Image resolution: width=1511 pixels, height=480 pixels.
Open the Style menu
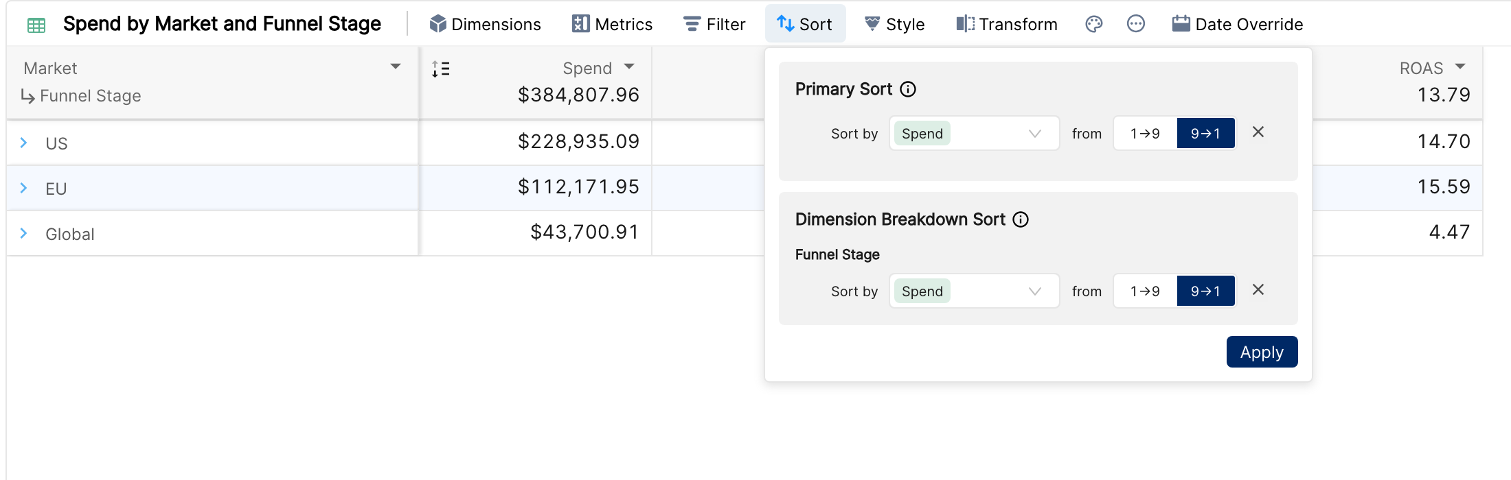894,24
